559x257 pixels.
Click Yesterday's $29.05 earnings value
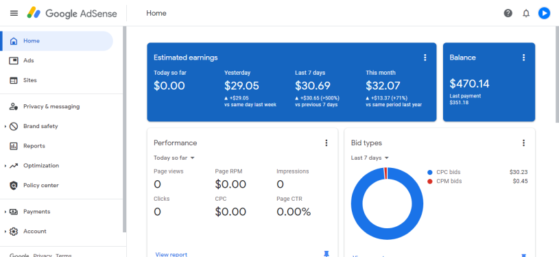(x=241, y=86)
